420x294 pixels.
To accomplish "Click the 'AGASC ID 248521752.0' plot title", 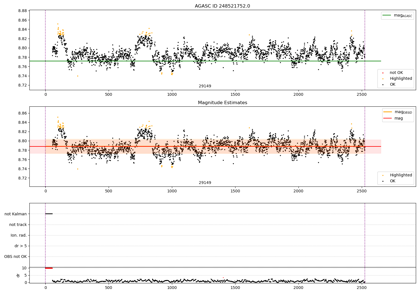I will tap(222, 6).
